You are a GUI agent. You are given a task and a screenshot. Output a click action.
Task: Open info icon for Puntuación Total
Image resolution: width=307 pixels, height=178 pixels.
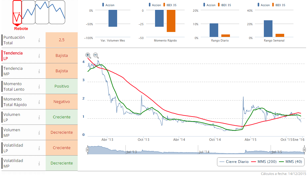coord(39,40)
